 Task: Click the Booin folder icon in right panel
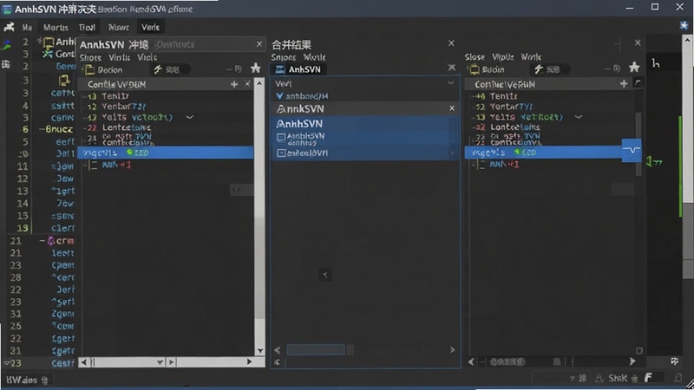point(474,69)
